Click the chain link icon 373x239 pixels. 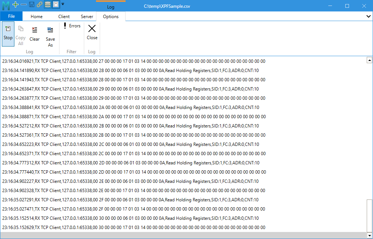tap(39, 4)
